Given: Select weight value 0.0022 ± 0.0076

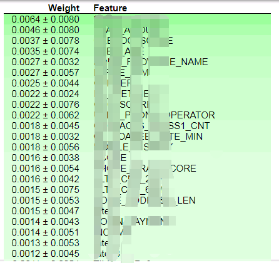Looking at the screenshot, I should 46,105.
